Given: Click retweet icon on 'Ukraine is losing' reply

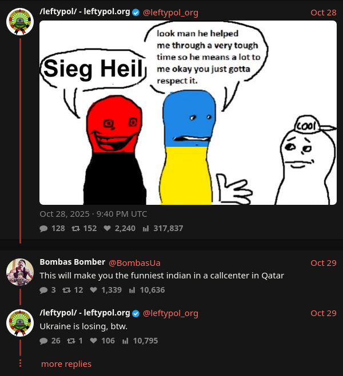Looking at the screenshot, I should coord(71,341).
